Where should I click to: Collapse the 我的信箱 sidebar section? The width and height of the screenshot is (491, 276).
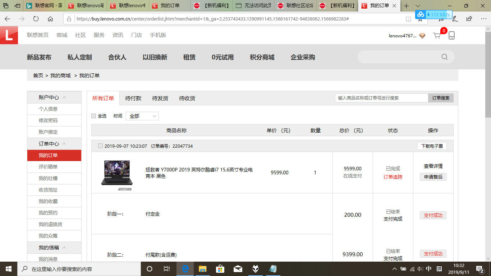[64, 248]
